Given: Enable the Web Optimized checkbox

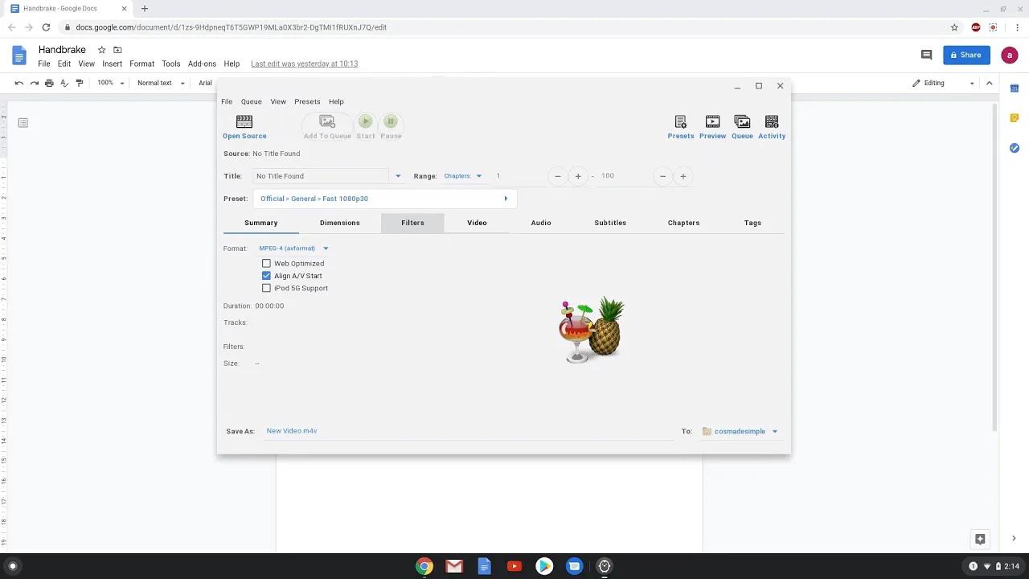Looking at the screenshot, I should coord(266,263).
